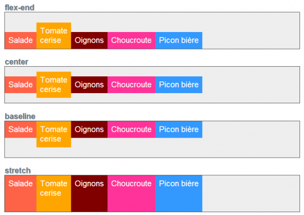Select Picon bière column in stretch row

pyautogui.click(x=179, y=194)
